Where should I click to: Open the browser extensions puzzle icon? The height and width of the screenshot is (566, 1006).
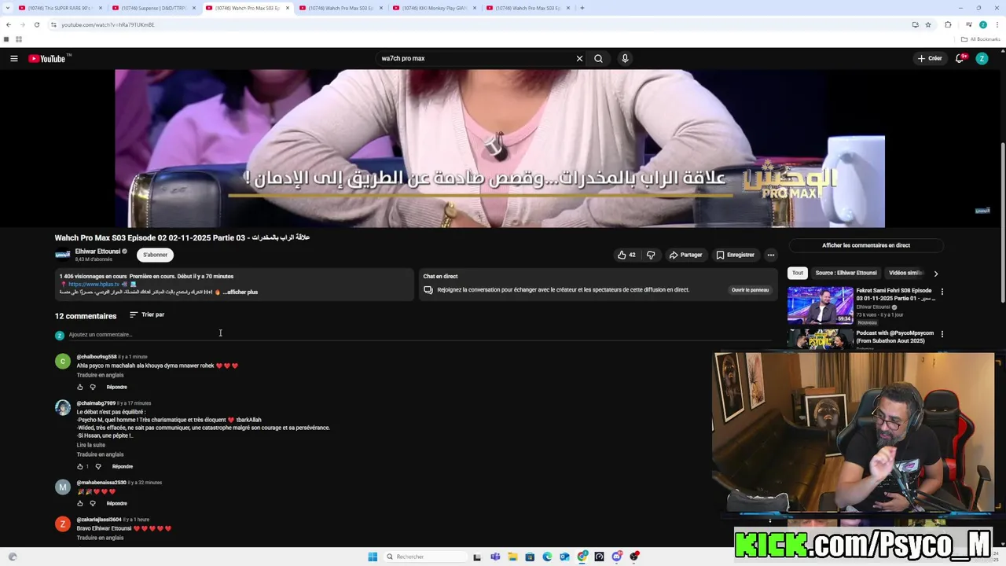click(948, 24)
